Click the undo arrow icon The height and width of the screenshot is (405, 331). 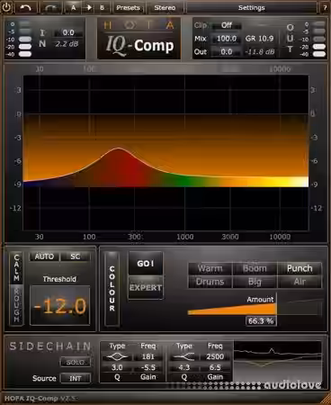point(25,8)
